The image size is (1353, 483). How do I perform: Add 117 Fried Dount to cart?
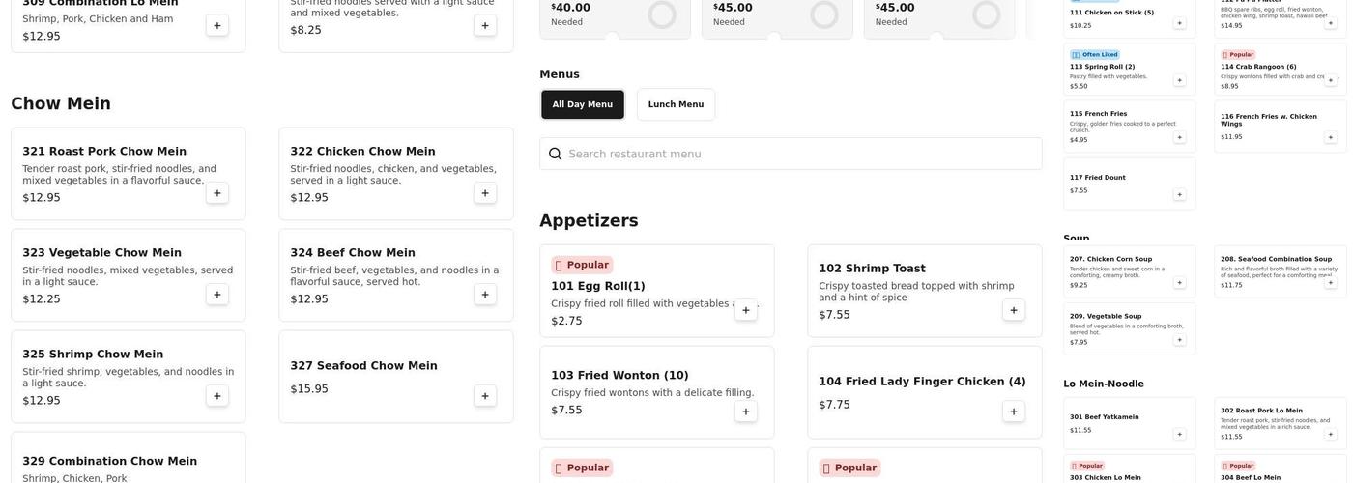coord(1179,194)
